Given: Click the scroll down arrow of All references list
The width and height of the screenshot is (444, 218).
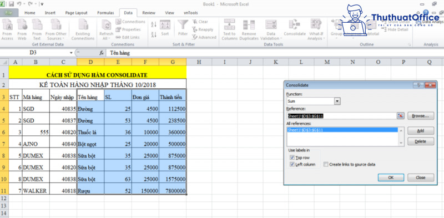Looking at the screenshot, I should (x=401, y=143).
